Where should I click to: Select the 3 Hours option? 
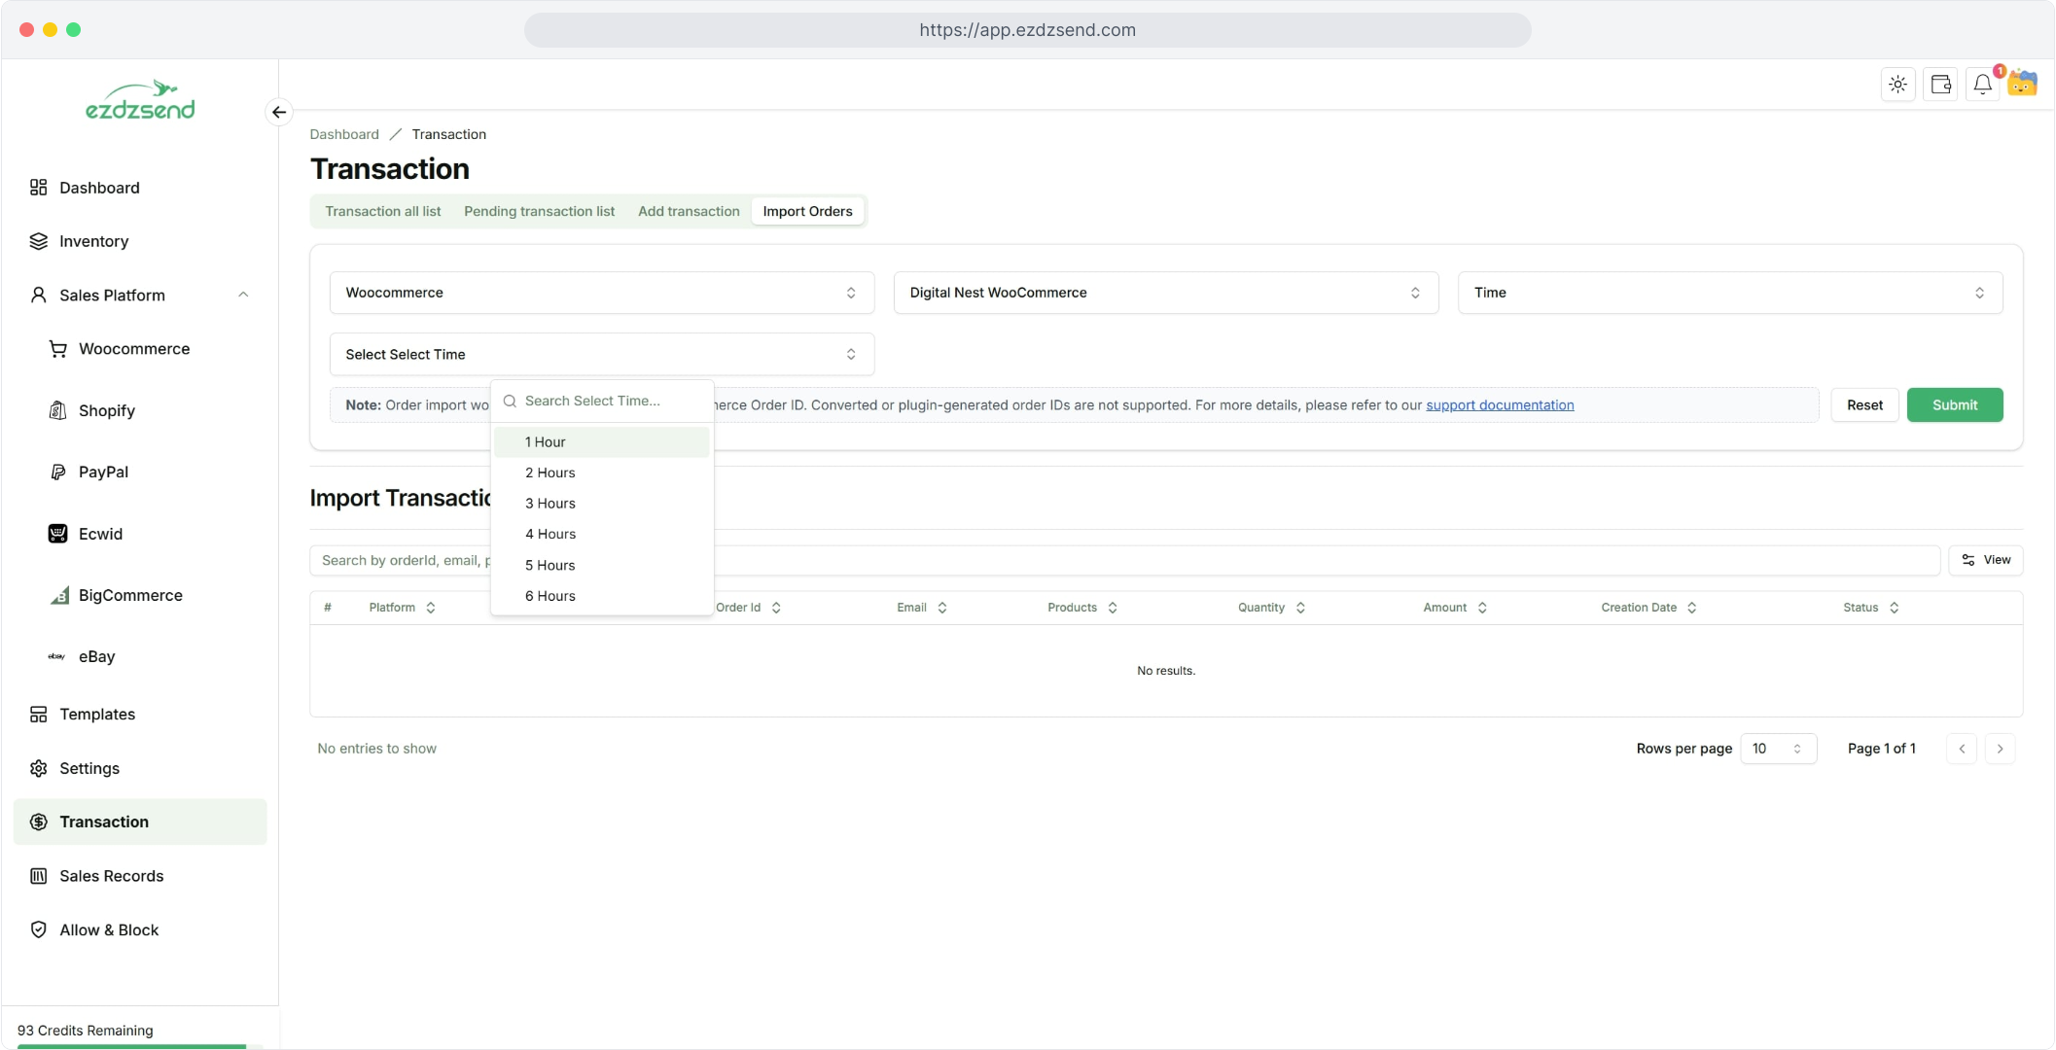tap(550, 504)
